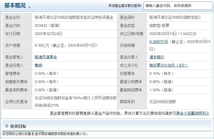The width and height of the screenshot is (214, 139).
Task: Click the 管理费率 label cell
Action: pos(17,73)
